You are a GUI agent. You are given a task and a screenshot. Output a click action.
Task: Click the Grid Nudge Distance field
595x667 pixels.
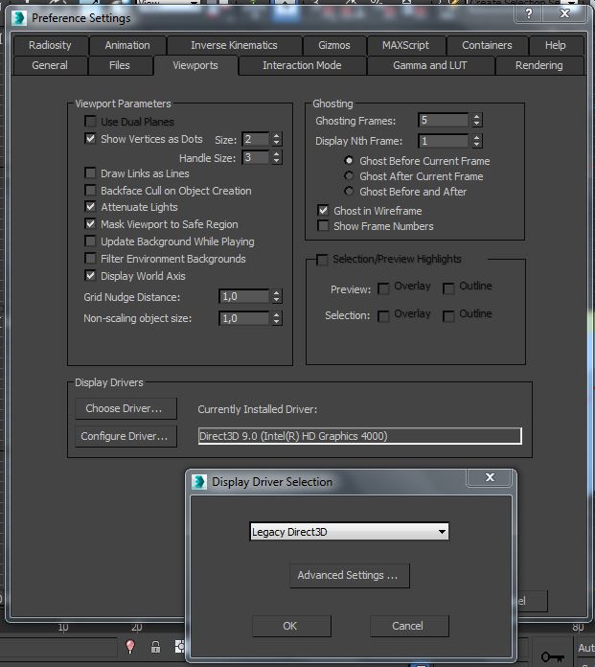pos(244,296)
